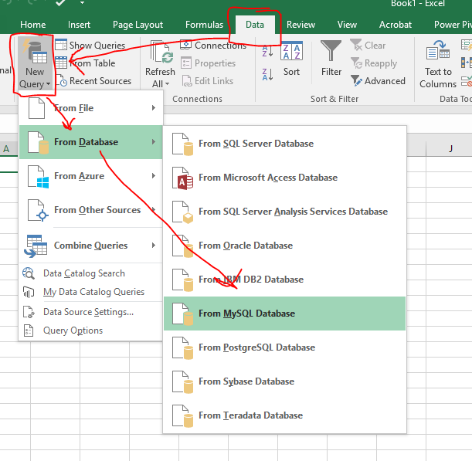Select column J header
The height and width of the screenshot is (461, 472).
[x=450, y=148]
